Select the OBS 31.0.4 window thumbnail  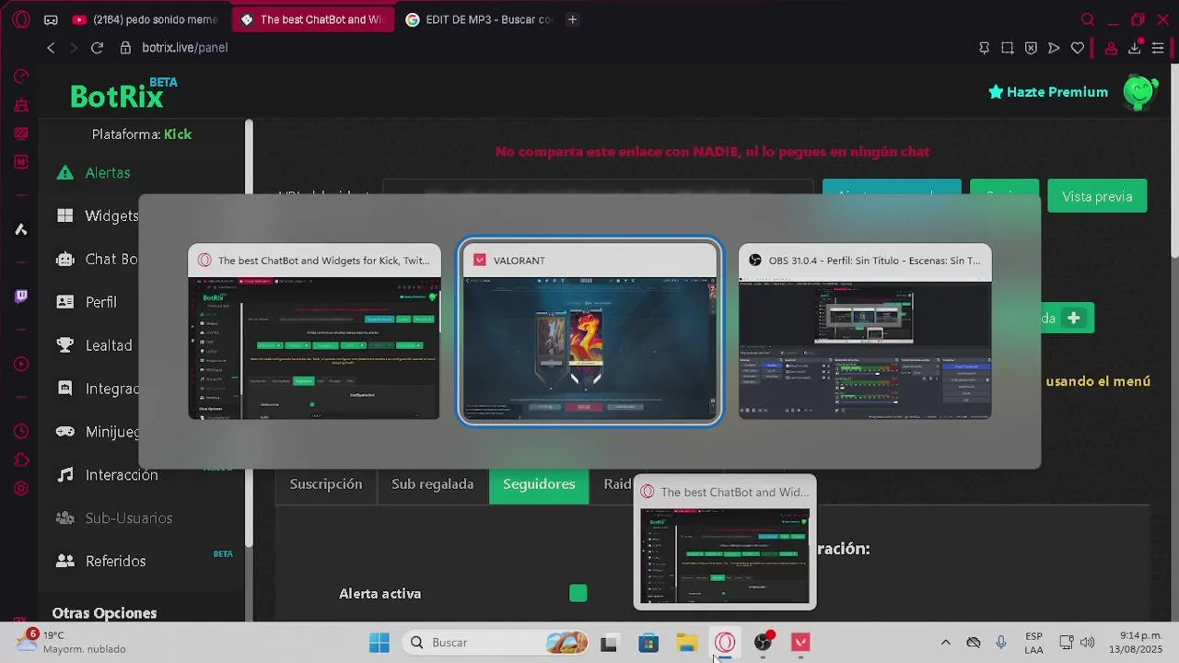coord(865,331)
